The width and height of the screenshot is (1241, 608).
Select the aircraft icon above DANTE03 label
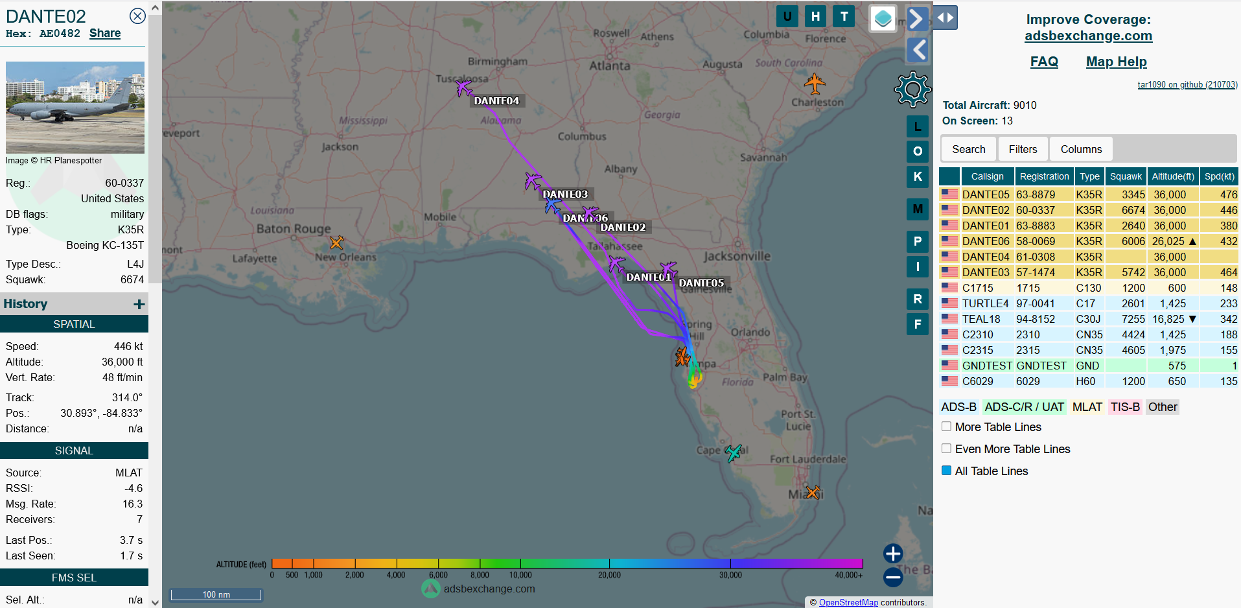[533, 180]
